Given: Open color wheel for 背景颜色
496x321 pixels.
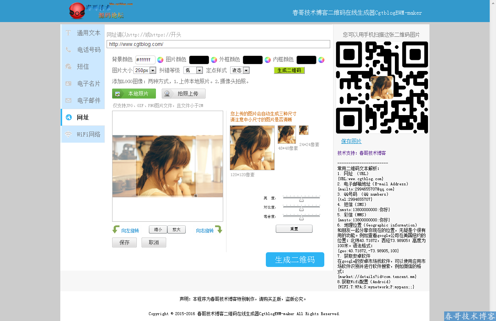Looking at the screenshot, I should 160,60.
